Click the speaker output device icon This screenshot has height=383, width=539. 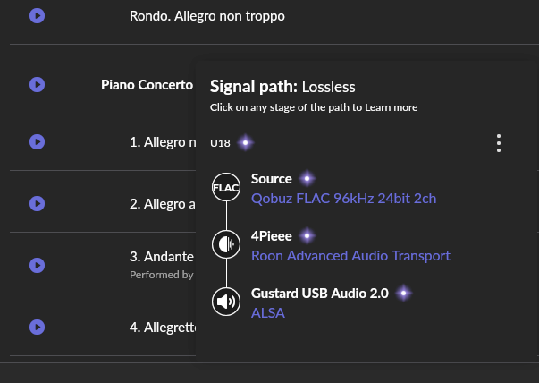pos(226,302)
